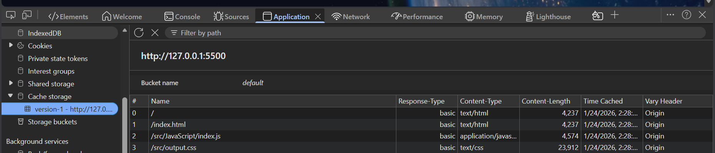
Task: Sort by Content-Length column header
Action: pos(550,101)
